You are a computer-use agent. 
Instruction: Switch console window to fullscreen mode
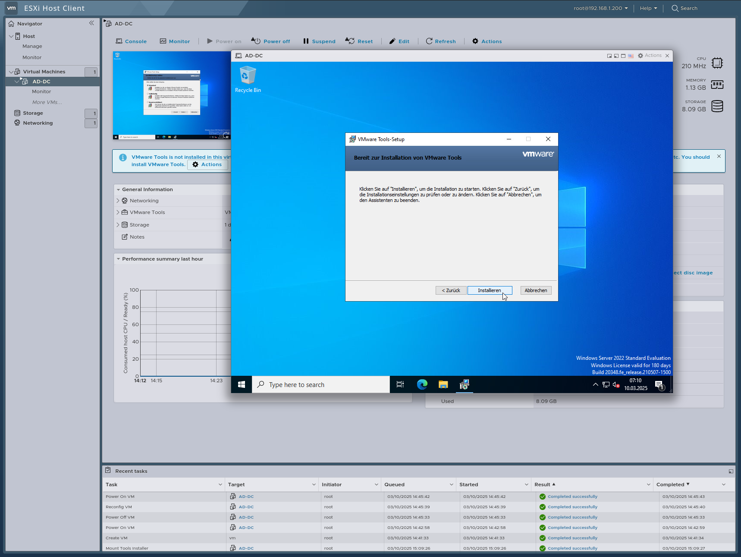click(623, 56)
